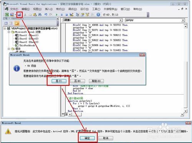Close the macro-free workbook Excel dialog
Image resolution: width=192 pixels, height=143 pixels.
coord(142,55)
